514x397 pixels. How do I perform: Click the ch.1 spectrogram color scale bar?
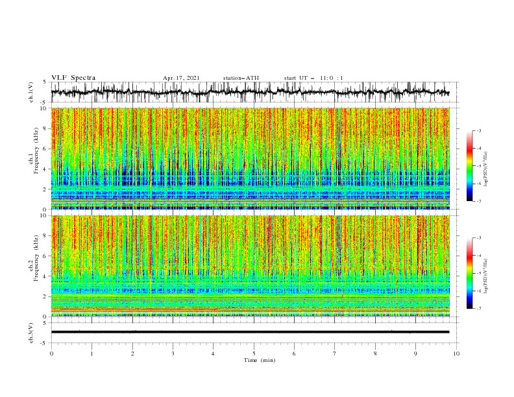(469, 166)
